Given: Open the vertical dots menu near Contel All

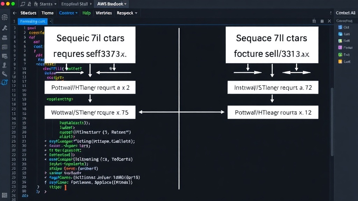Looking at the screenshot, I should click(331, 13).
